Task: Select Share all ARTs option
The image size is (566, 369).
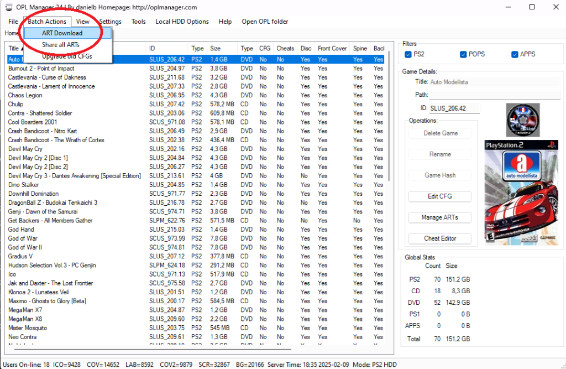Action: click(x=62, y=45)
